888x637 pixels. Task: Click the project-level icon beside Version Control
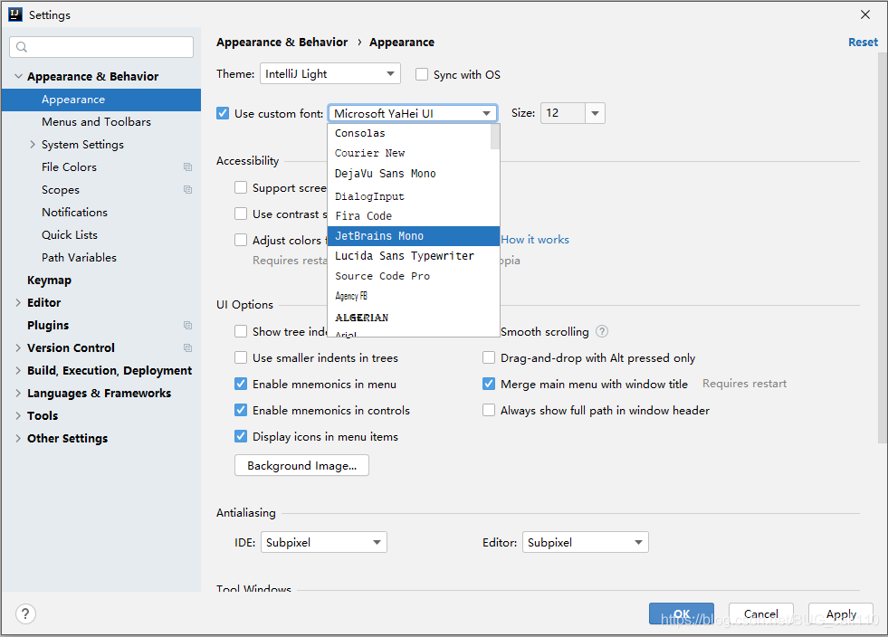[x=187, y=347]
